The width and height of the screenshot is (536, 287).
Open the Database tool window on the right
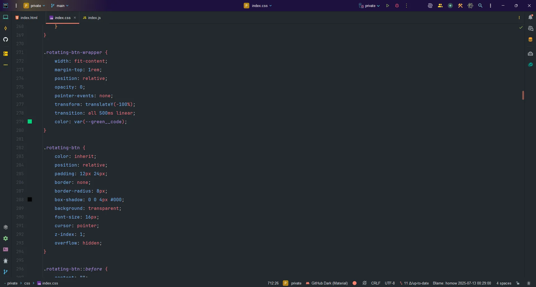(x=531, y=39)
